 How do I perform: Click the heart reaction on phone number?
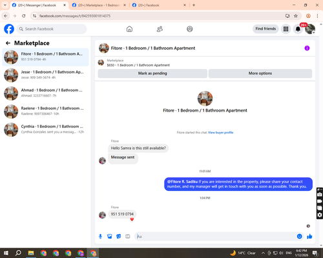coord(132,219)
